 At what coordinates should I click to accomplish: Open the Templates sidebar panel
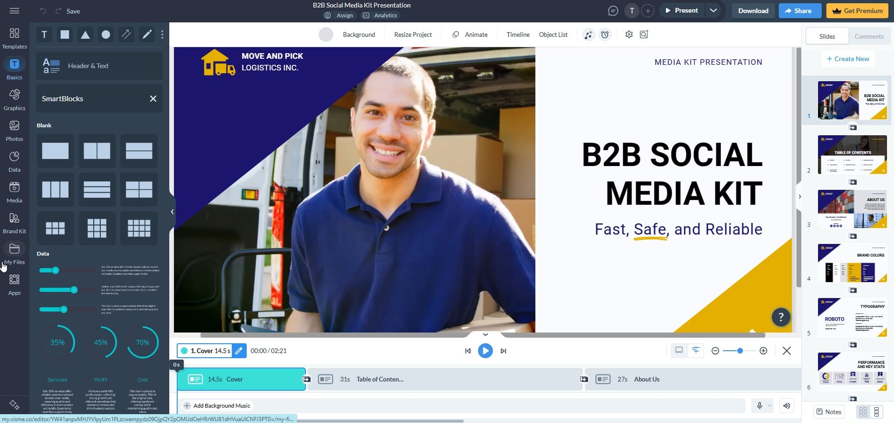click(14, 38)
